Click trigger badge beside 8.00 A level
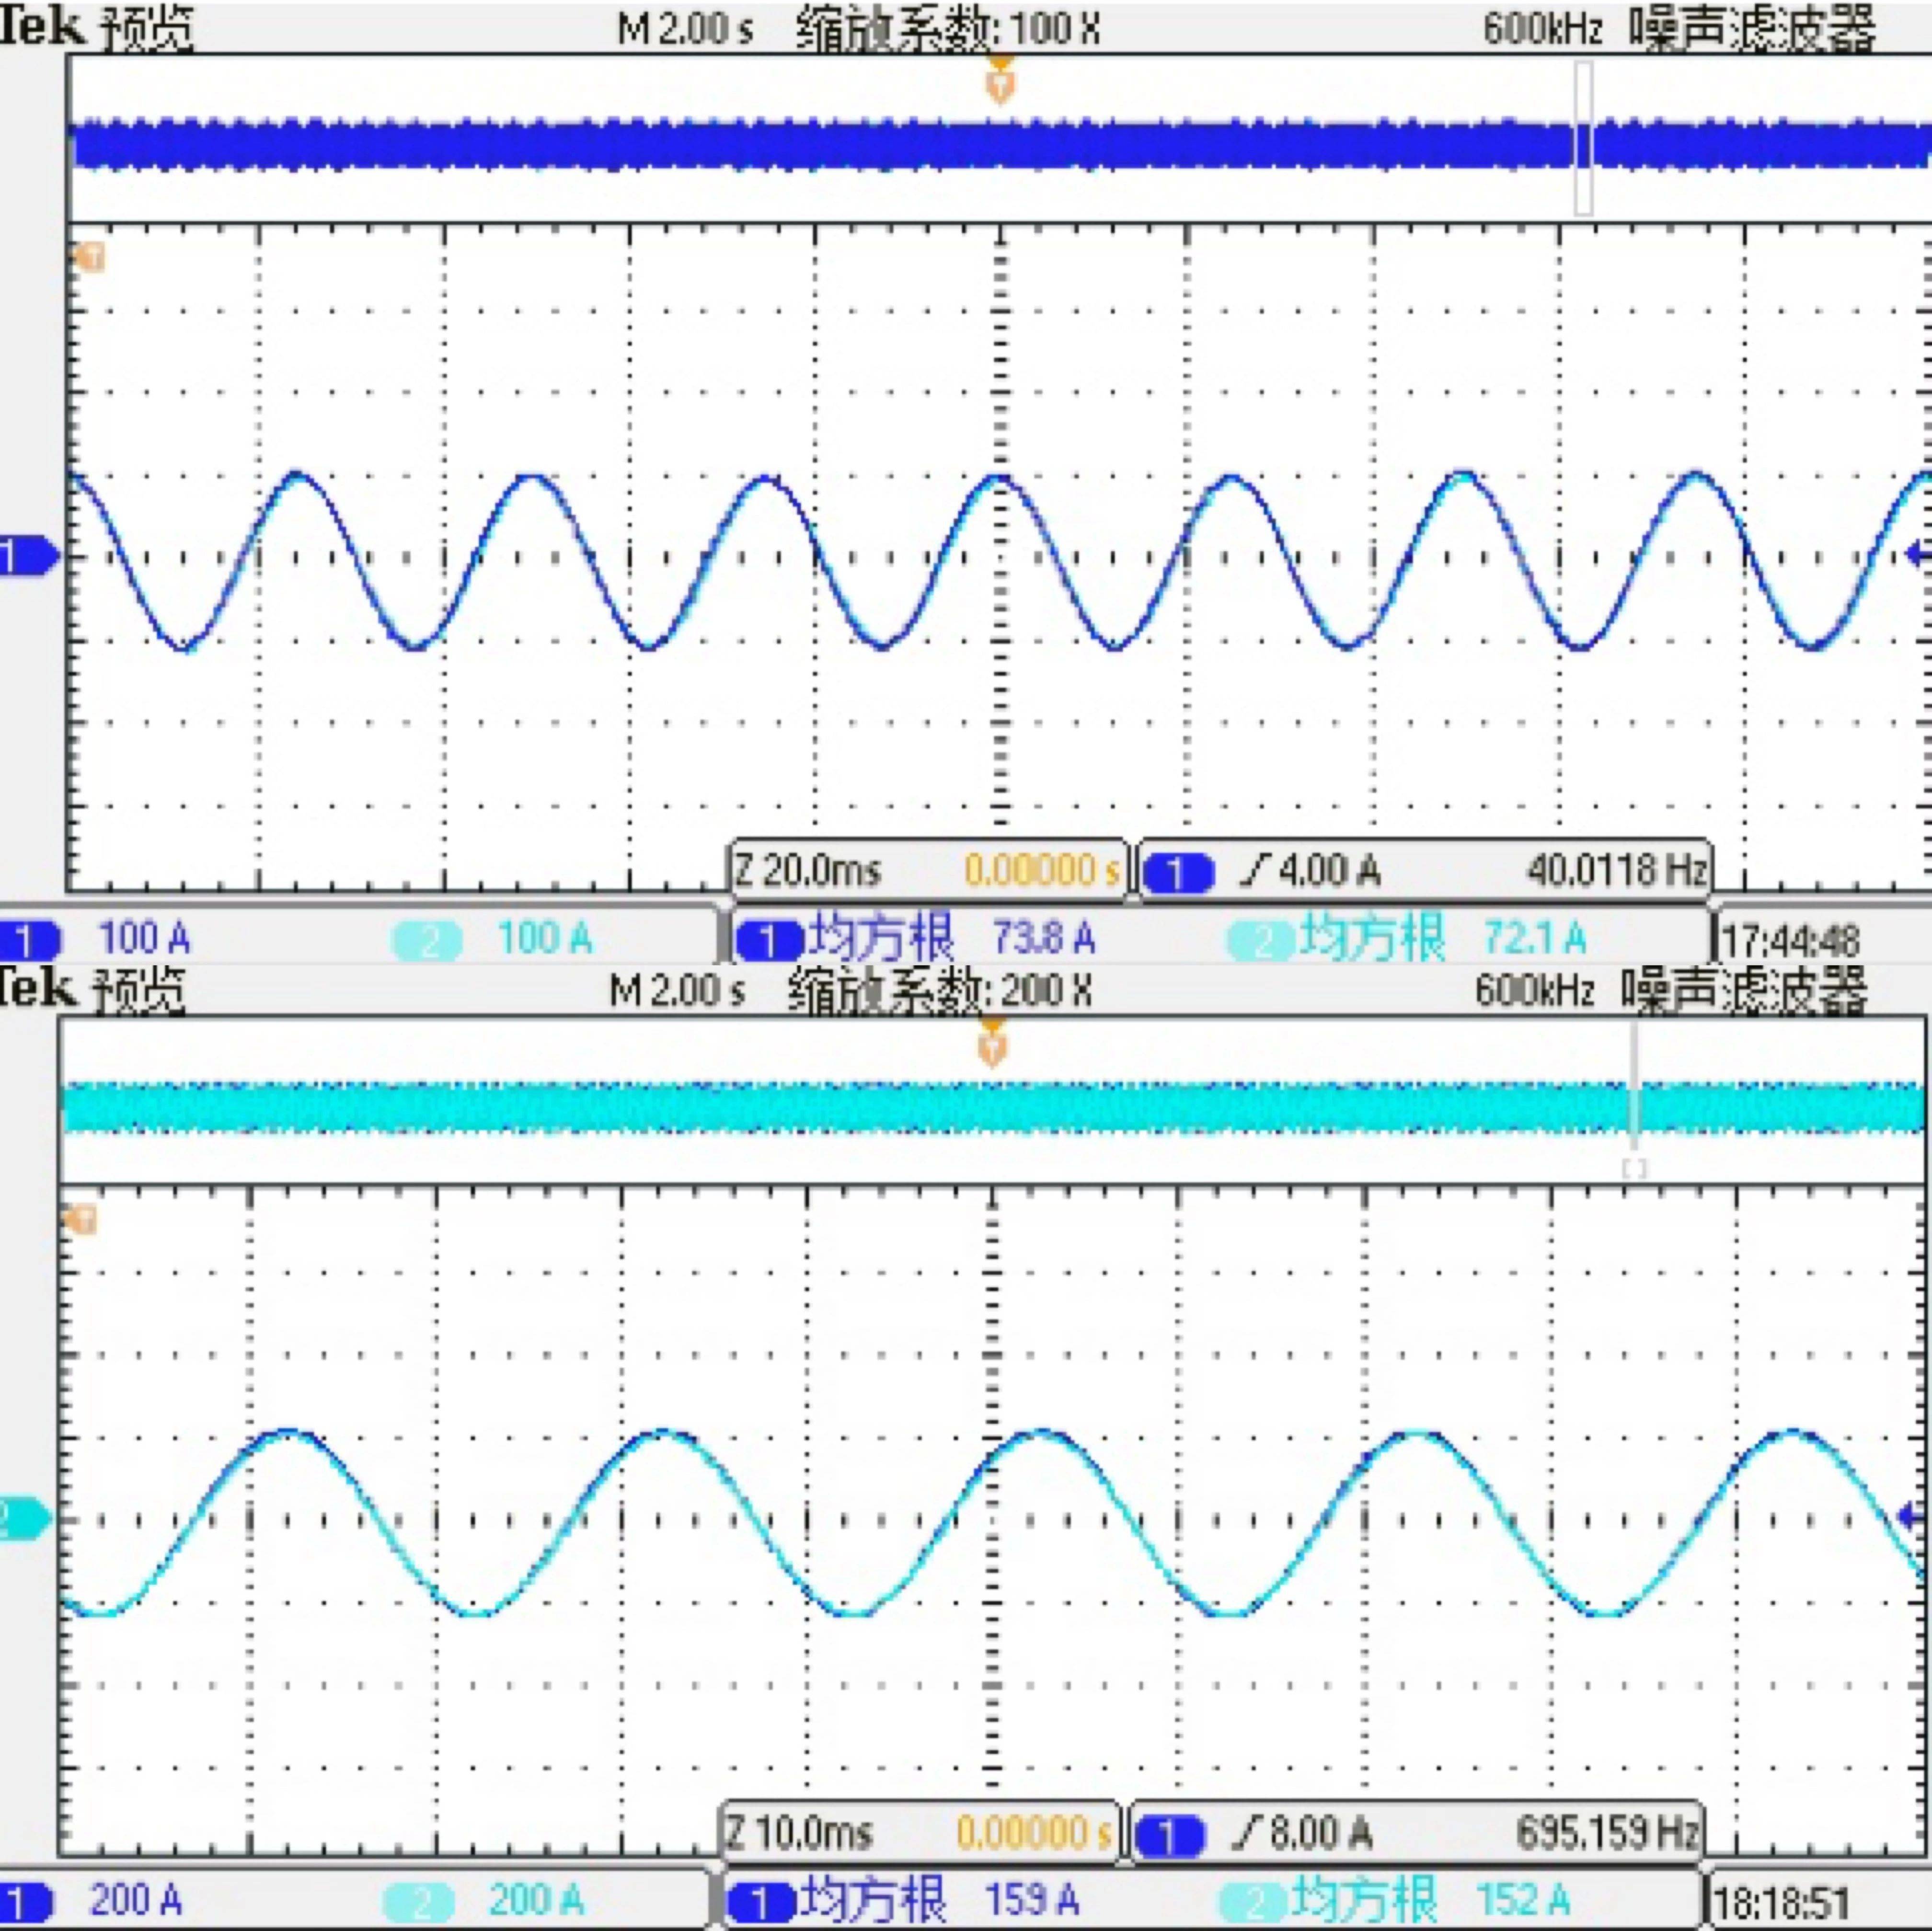The width and height of the screenshot is (1932, 1931). click(1169, 1834)
